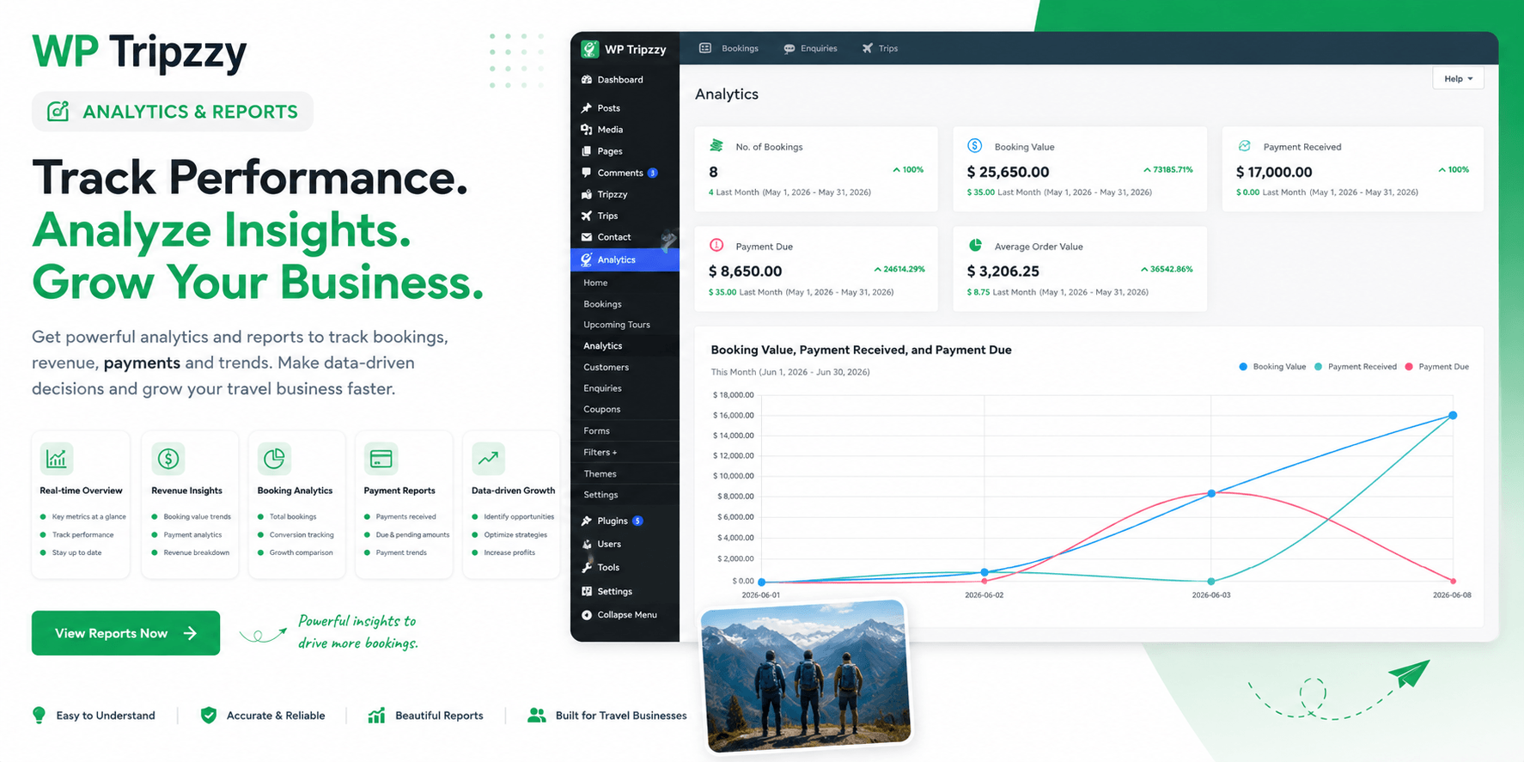
Task: Click the Plugins update count badge
Action: click(x=637, y=521)
